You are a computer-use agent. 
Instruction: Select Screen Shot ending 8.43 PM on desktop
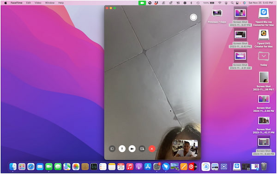[x=240, y=38]
